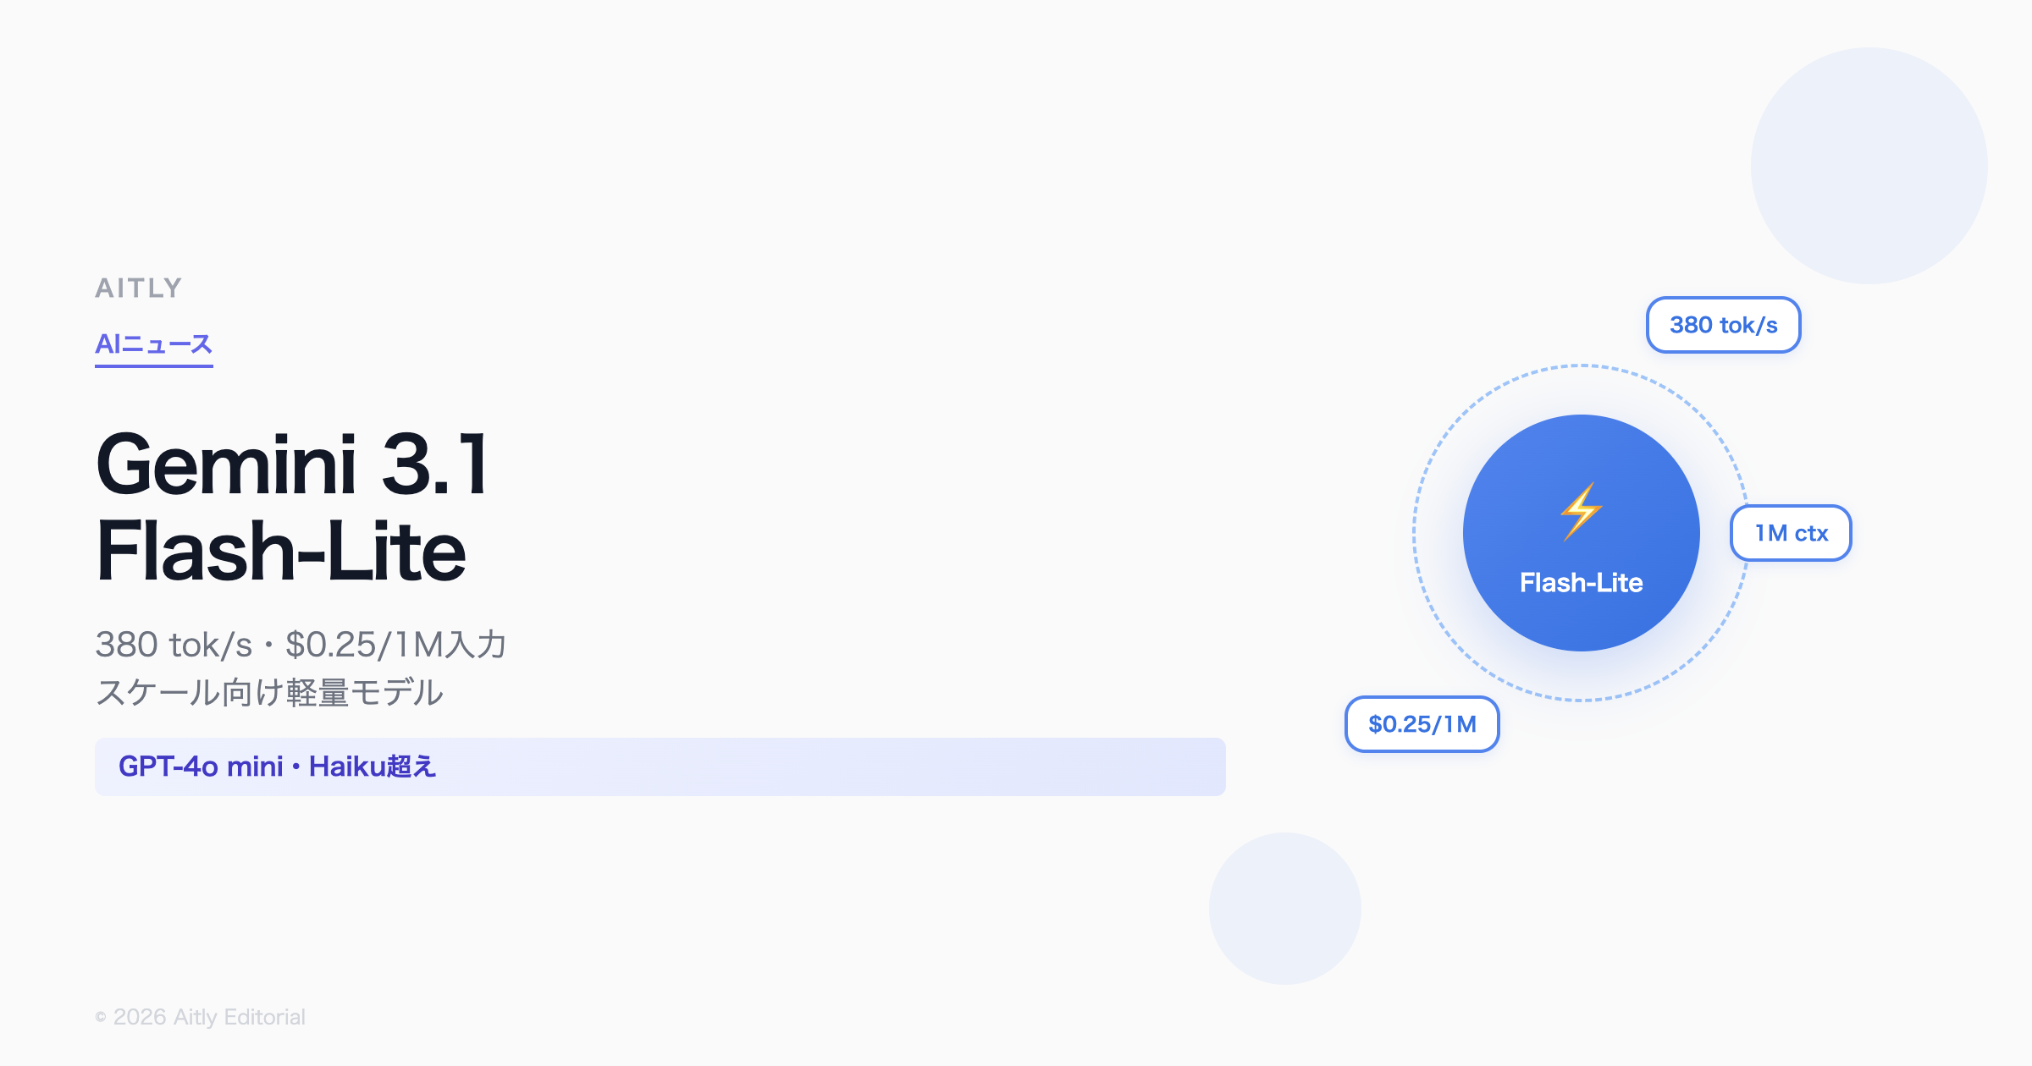Click the lightning bolt icon
Image resolution: width=2032 pixels, height=1066 pixels.
[1581, 510]
